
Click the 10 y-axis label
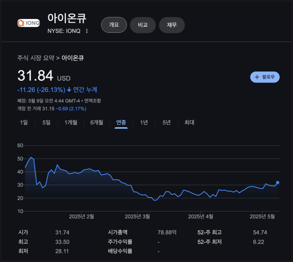pyautogui.click(x=20, y=211)
